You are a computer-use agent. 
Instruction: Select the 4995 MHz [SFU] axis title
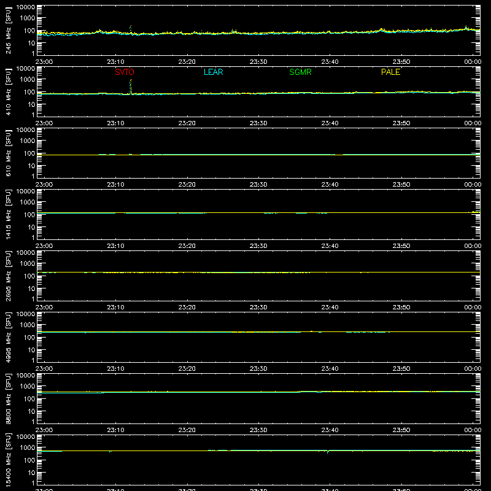pos(9,337)
